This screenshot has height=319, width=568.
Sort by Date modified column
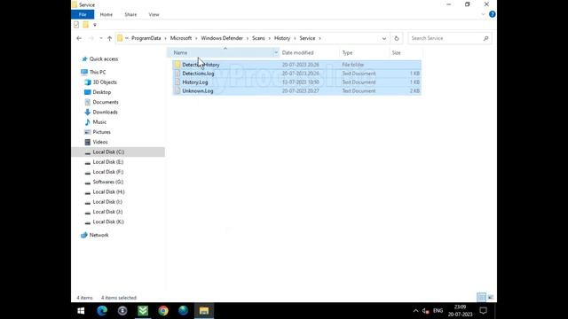(x=298, y=53)
